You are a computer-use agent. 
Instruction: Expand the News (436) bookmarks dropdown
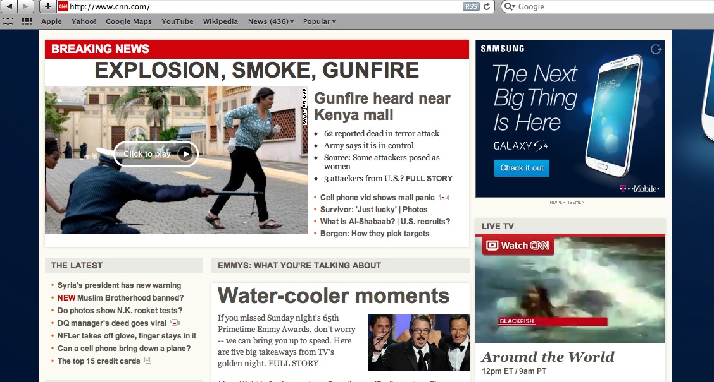[271, 21]
